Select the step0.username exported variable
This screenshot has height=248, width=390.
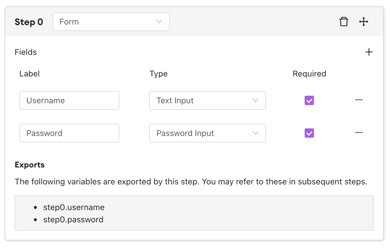click(74, 207)
